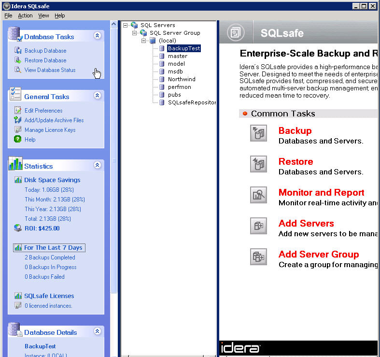Open the Edit Preferences link
Screen dimensions: 380x357
point(43,111)
